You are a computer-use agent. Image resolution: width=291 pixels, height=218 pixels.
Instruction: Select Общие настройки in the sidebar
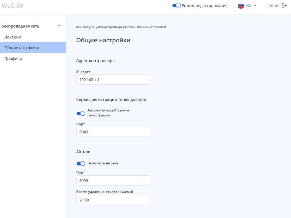(x=22, y=48)
